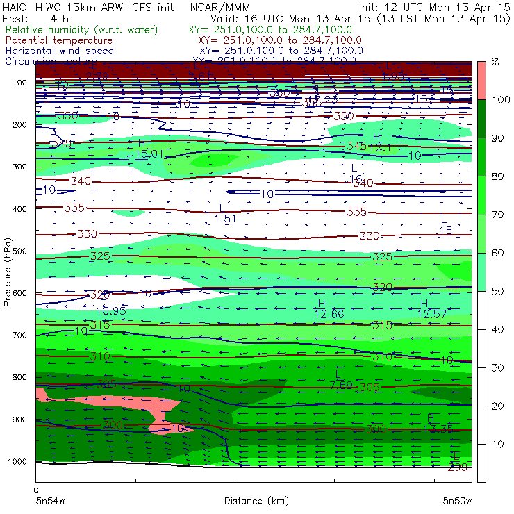The image size is (514, 514).
Task: Select the 70-80% bright green colorbar segment
Action: [x=481, y=195]
